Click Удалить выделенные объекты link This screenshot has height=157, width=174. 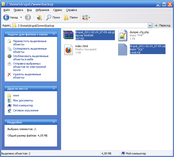pos(27,76)
